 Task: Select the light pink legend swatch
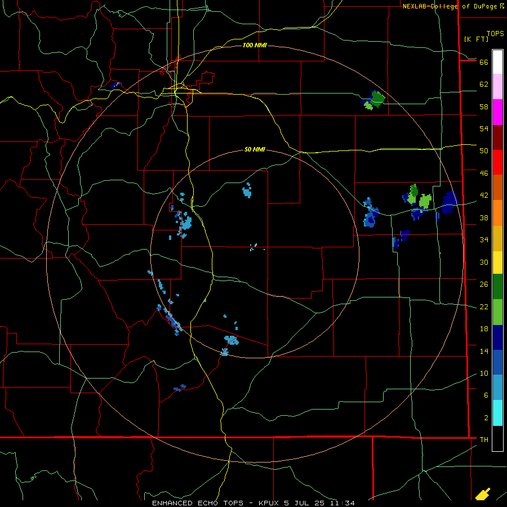[x=497, y=86]
